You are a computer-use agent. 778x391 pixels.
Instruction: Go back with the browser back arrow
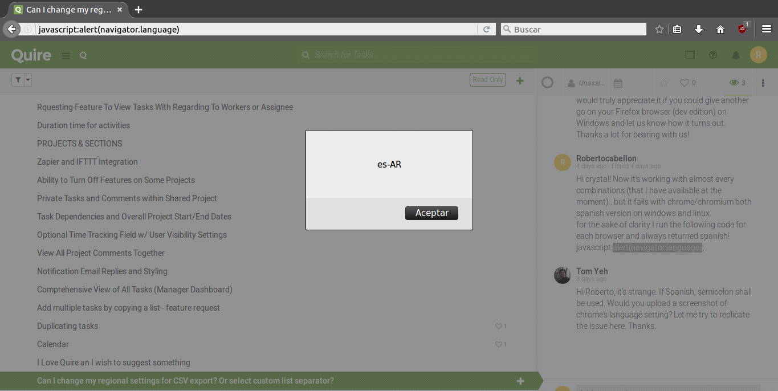[11, 29]
